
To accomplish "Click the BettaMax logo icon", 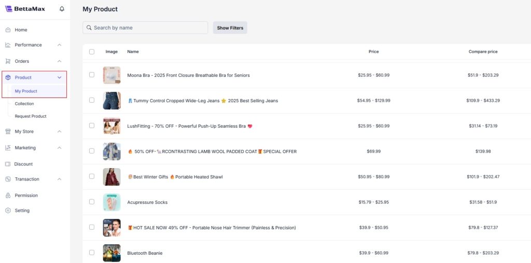I will pyautogui.click(x=8, y=9).
